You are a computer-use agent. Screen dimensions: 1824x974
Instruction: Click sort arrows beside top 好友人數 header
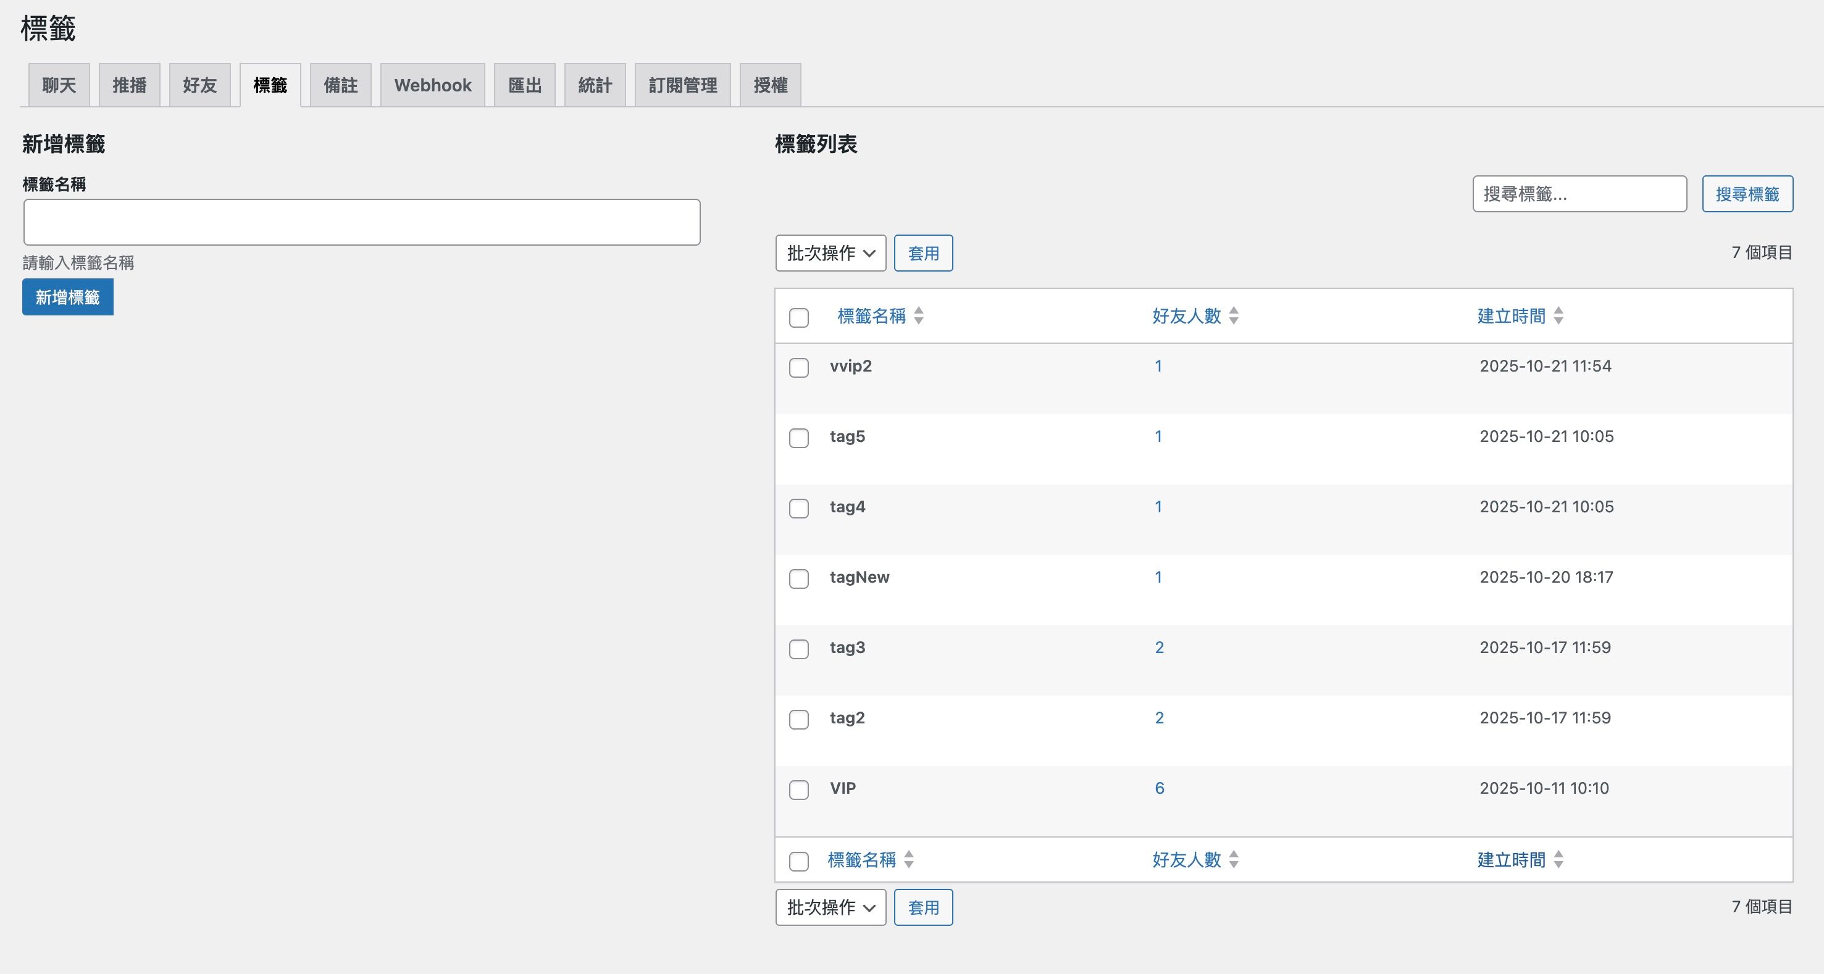[1234, 315]
